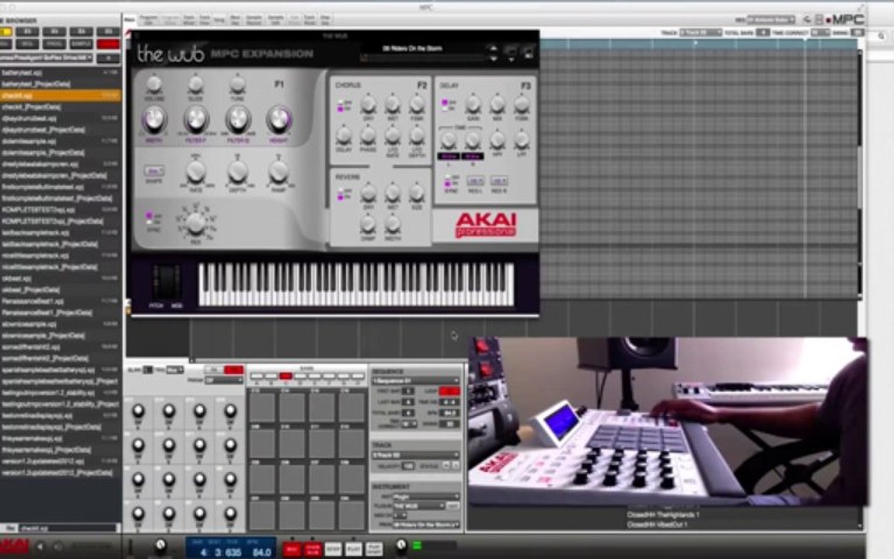Screen dimensions: 894x559
Task: Click the red OVER DUB transport button
Action: (x=313, y=550)
